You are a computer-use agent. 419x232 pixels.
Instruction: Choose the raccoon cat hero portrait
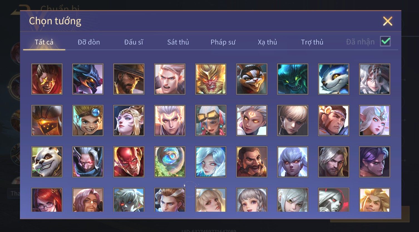pos(252,79)
